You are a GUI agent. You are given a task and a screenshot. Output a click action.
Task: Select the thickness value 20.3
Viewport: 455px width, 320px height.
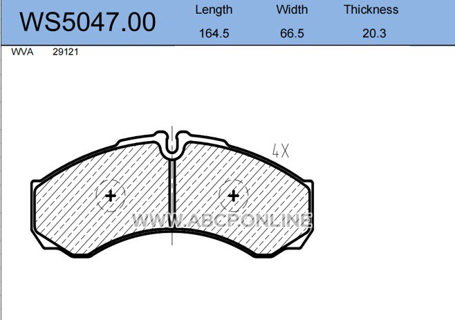(x=374, y=33)
